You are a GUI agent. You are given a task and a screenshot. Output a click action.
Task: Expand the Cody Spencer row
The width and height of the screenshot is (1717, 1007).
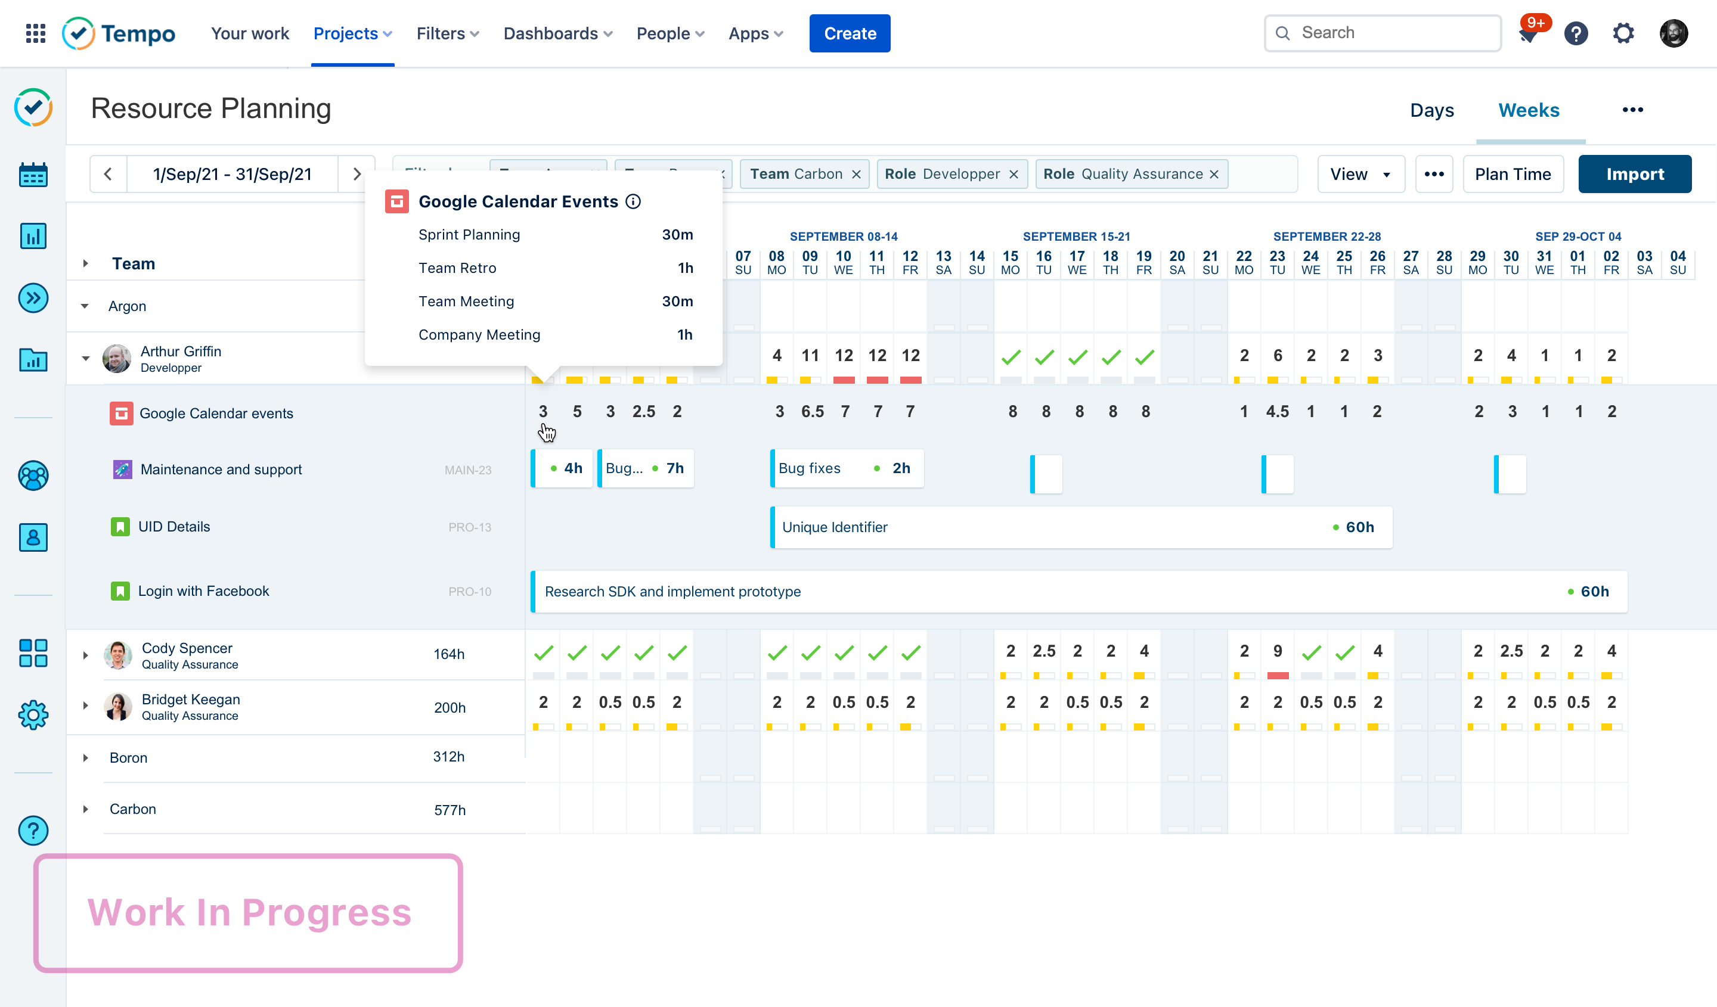pos(85,655)
